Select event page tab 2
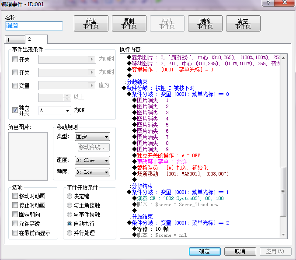296x260 pixels. pos(36,39)
